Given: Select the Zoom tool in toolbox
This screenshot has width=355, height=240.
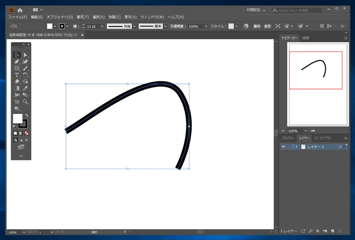Looking at the screenshot, I should [x=26, y=102].
